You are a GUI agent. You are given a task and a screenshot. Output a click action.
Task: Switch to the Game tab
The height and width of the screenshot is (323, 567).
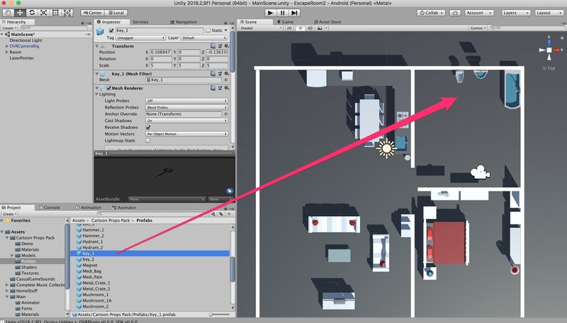(286, 22)
